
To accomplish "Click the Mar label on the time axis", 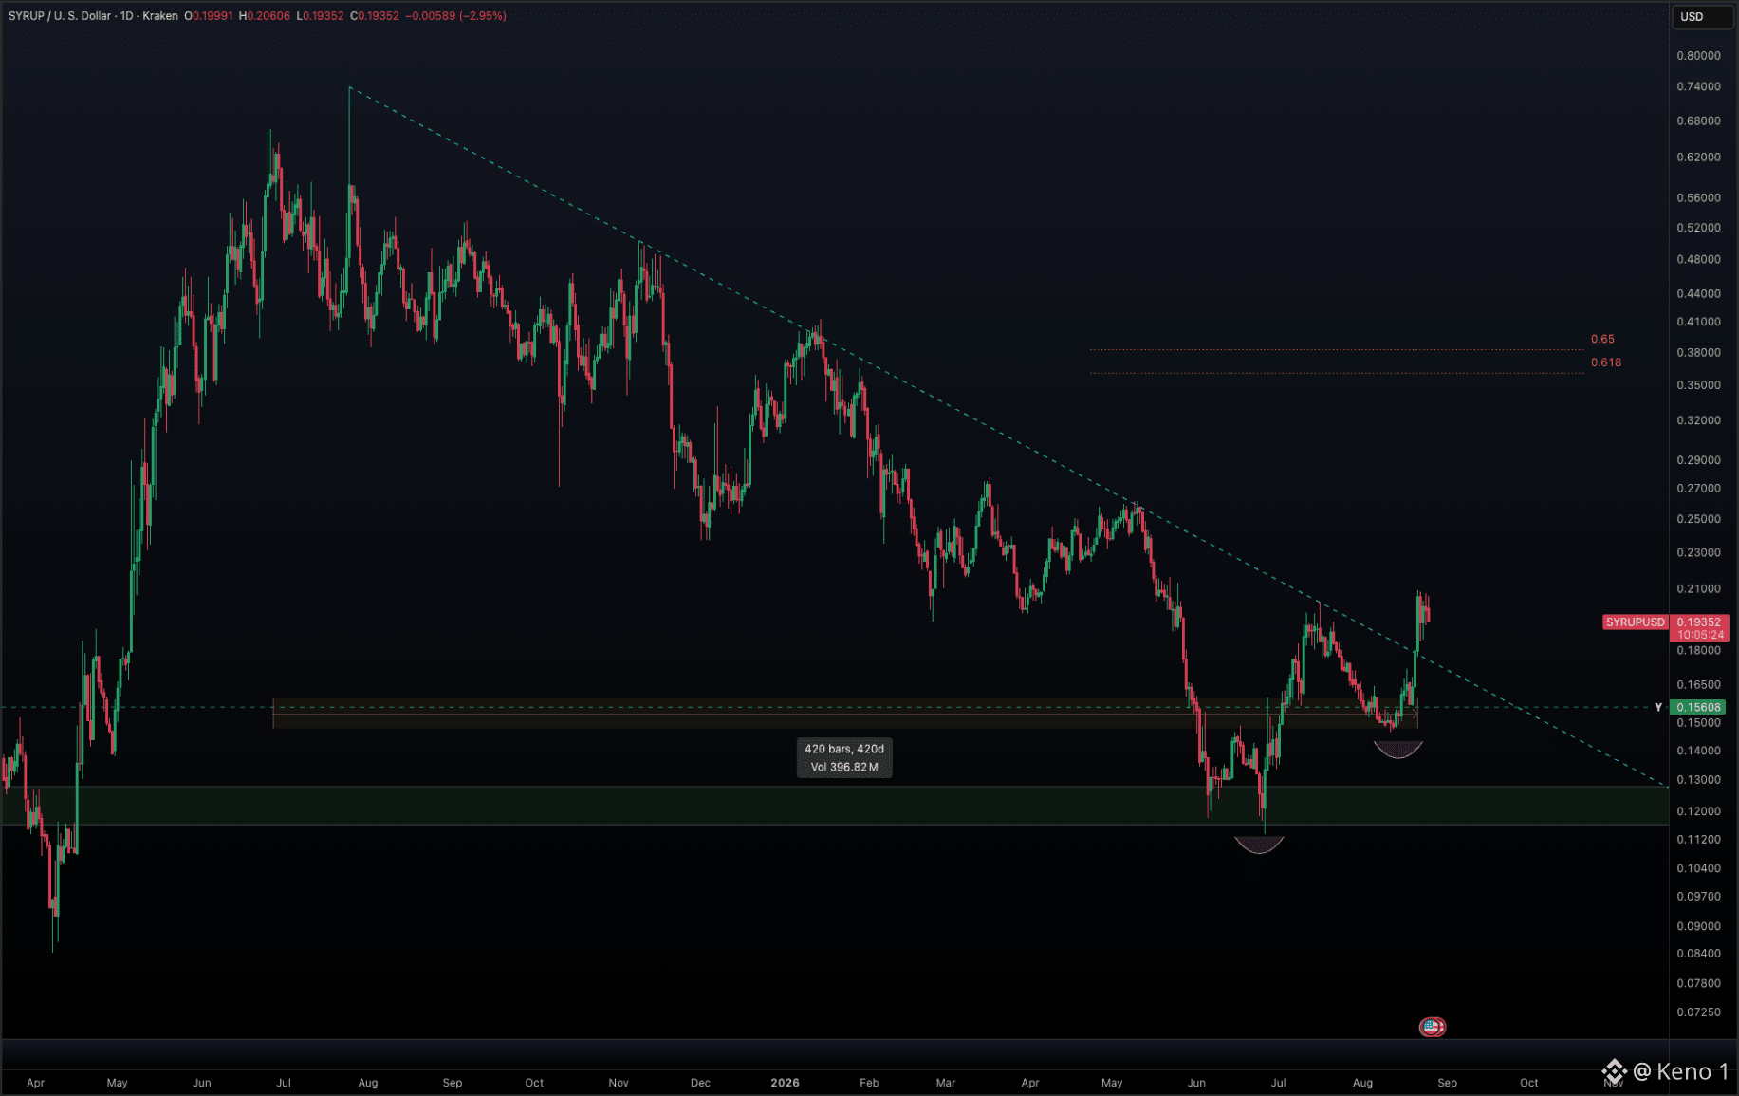I will pyautogui.click(x=946, y=1083).
